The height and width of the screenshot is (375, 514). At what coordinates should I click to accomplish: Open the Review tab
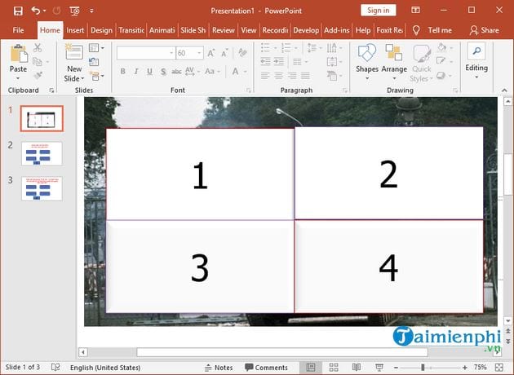[x=224, y=30]
